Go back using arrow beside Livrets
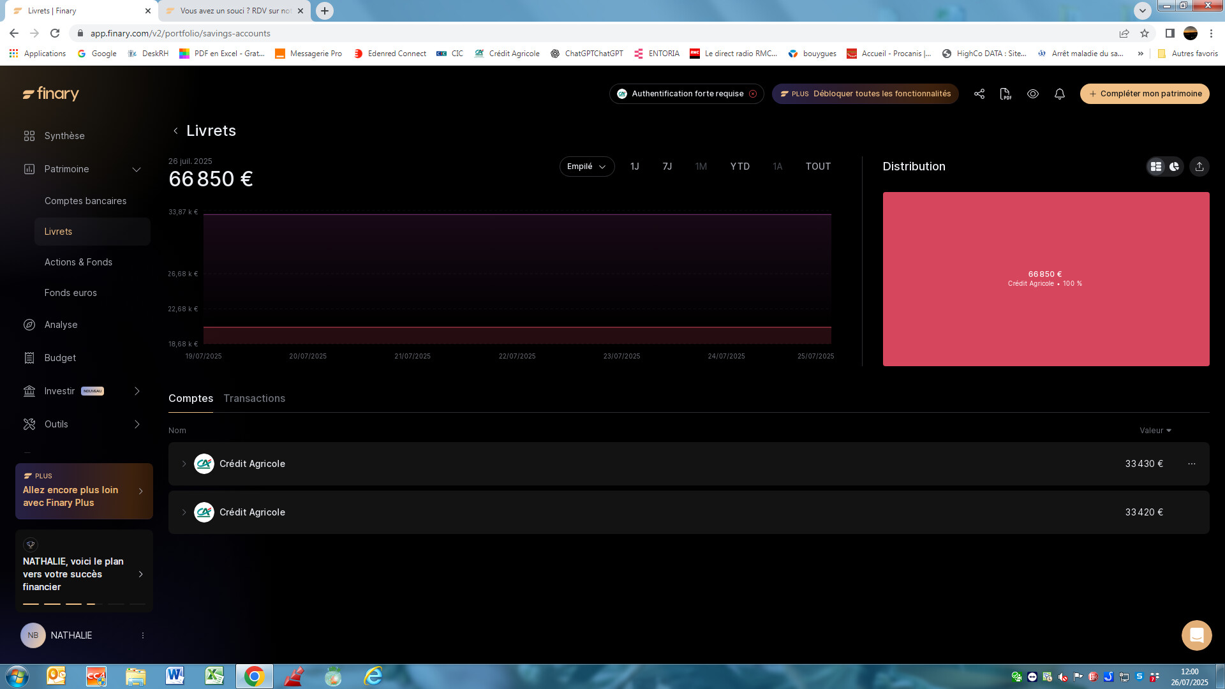The image size is (1225, 689). 175,131
